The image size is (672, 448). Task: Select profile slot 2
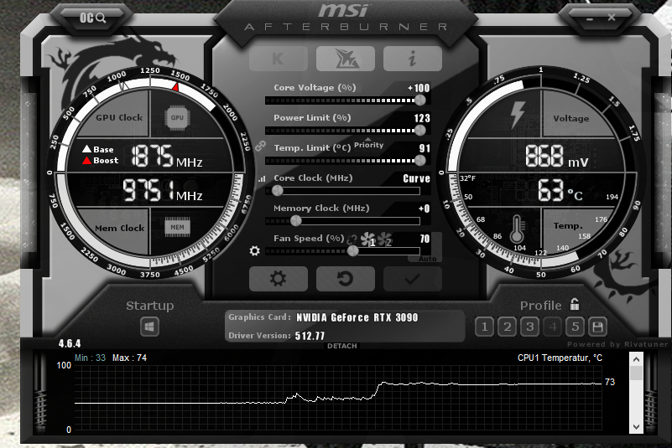pyautogui.click(x=507, y=327)
